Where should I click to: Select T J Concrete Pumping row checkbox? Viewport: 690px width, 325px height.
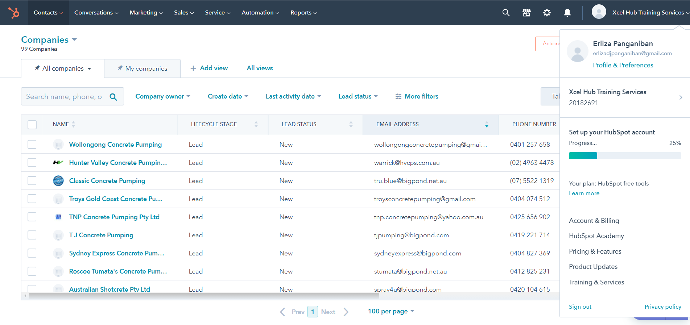click(32, 235)
